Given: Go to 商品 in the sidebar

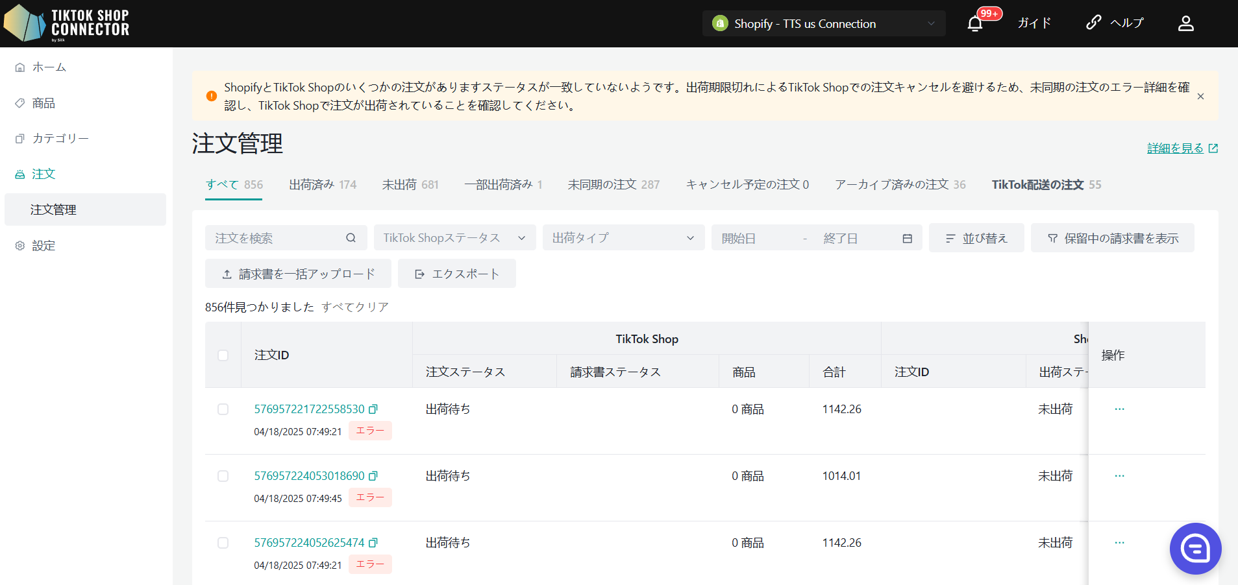Looking at the screenshot, I should (43, 103).
